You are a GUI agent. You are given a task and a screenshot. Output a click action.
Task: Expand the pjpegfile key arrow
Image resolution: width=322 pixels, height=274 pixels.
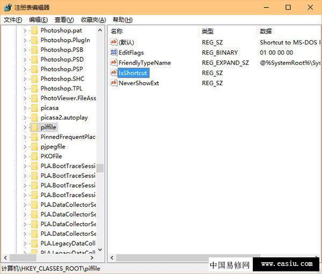25,146
